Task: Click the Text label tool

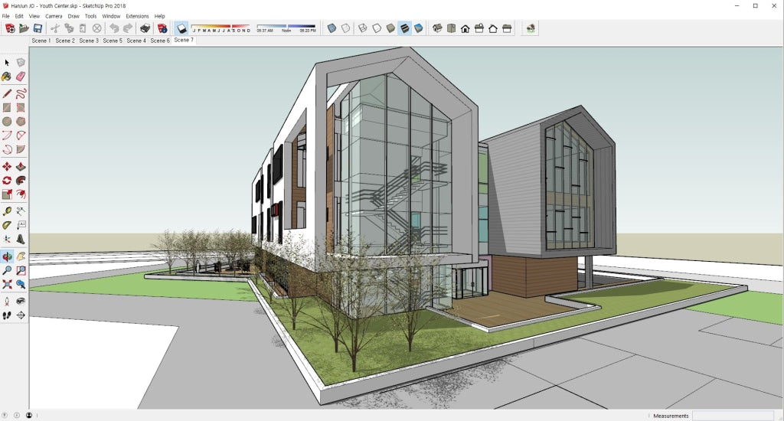Action: click(21, 226)
